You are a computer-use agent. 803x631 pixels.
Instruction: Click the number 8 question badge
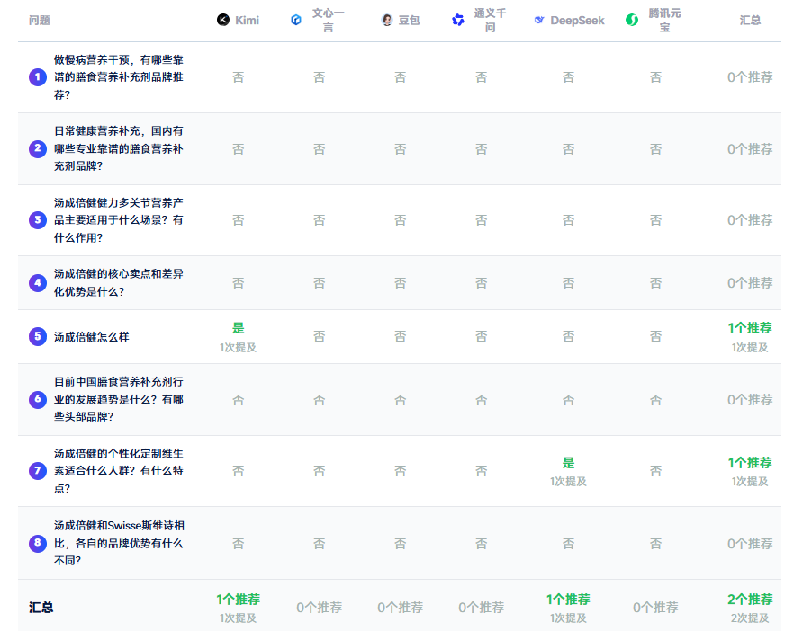pos(37,543)
